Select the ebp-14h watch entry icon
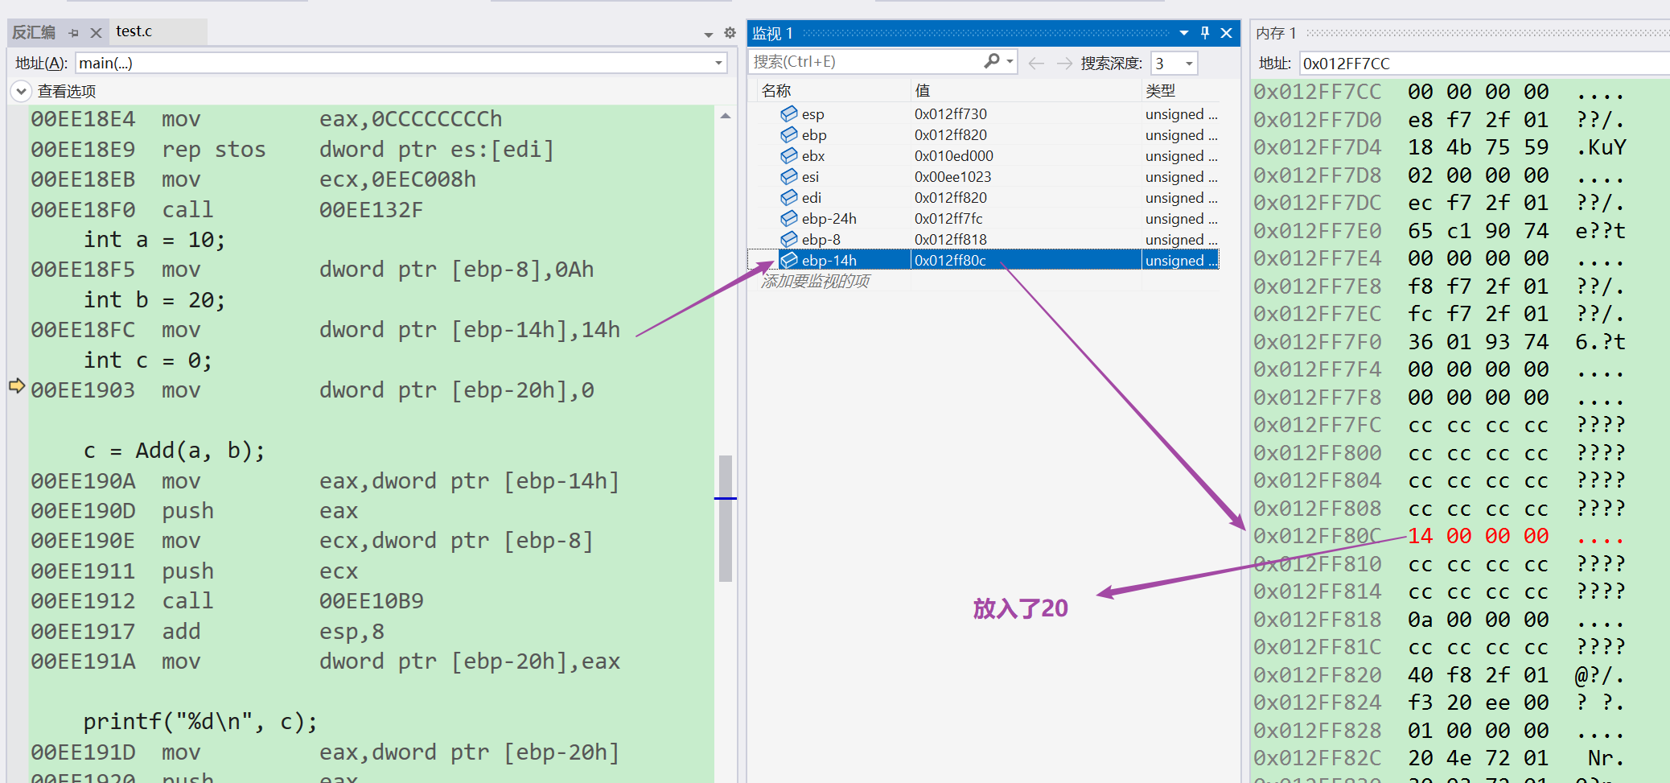Image resolution: width=1670 pixels, height=783 pixels. click(789, 260)
